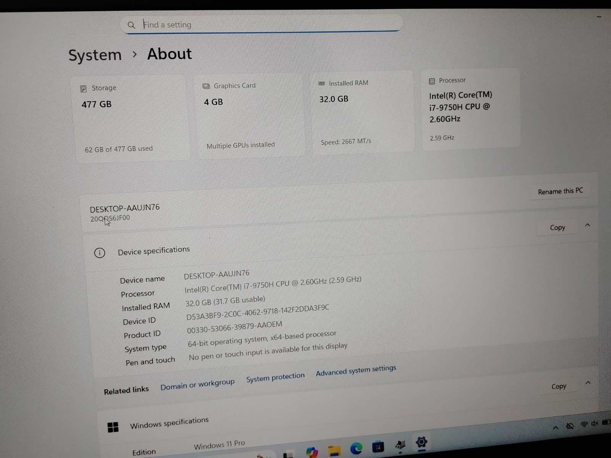Click the Processor card icon
The height and width of the screenshot is (458, 611).
[432, 81]
